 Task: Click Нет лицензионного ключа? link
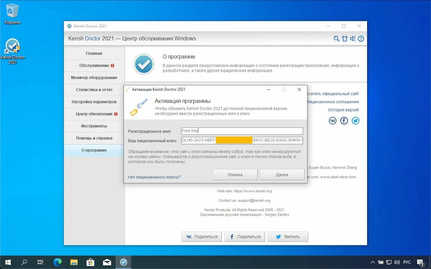(x=154, y=177)
